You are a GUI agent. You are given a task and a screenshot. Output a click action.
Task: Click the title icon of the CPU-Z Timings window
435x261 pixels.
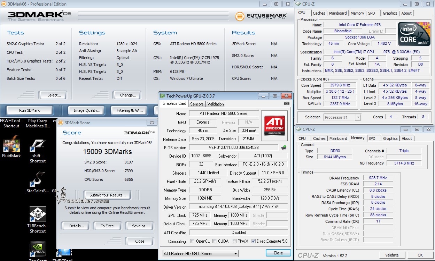pos(298,129)
